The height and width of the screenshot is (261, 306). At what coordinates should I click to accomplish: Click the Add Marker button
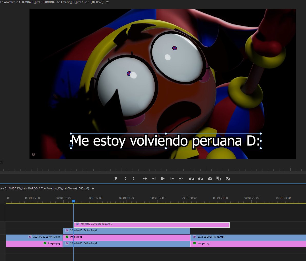click(x=116, y=178)
